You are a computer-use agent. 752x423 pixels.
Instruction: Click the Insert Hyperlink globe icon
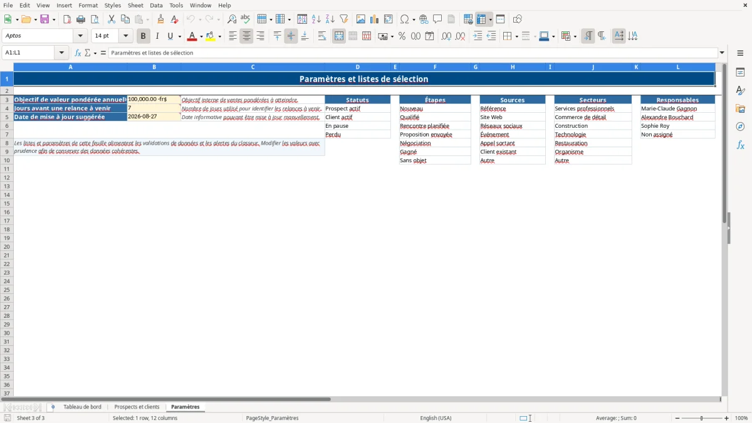pos(424,19)
